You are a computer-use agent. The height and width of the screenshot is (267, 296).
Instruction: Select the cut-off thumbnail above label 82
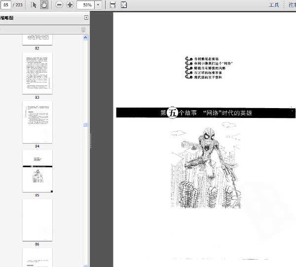point(37,39)
